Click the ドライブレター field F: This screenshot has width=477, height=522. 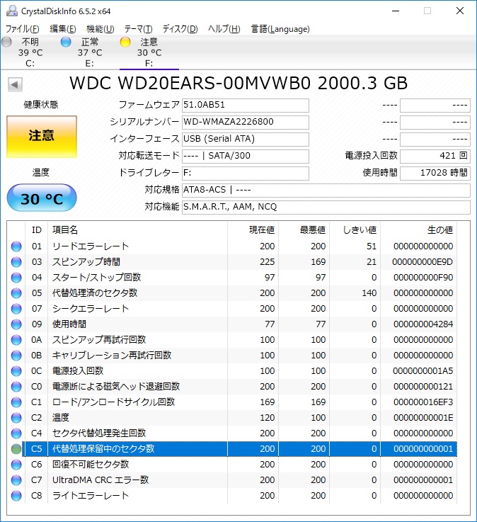coord(246,173)
